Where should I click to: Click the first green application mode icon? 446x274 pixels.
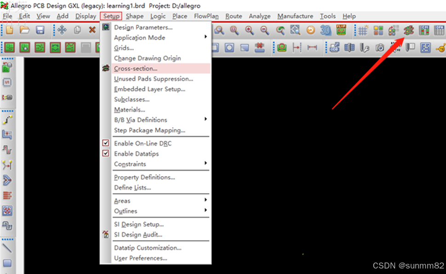pos(9,48)
